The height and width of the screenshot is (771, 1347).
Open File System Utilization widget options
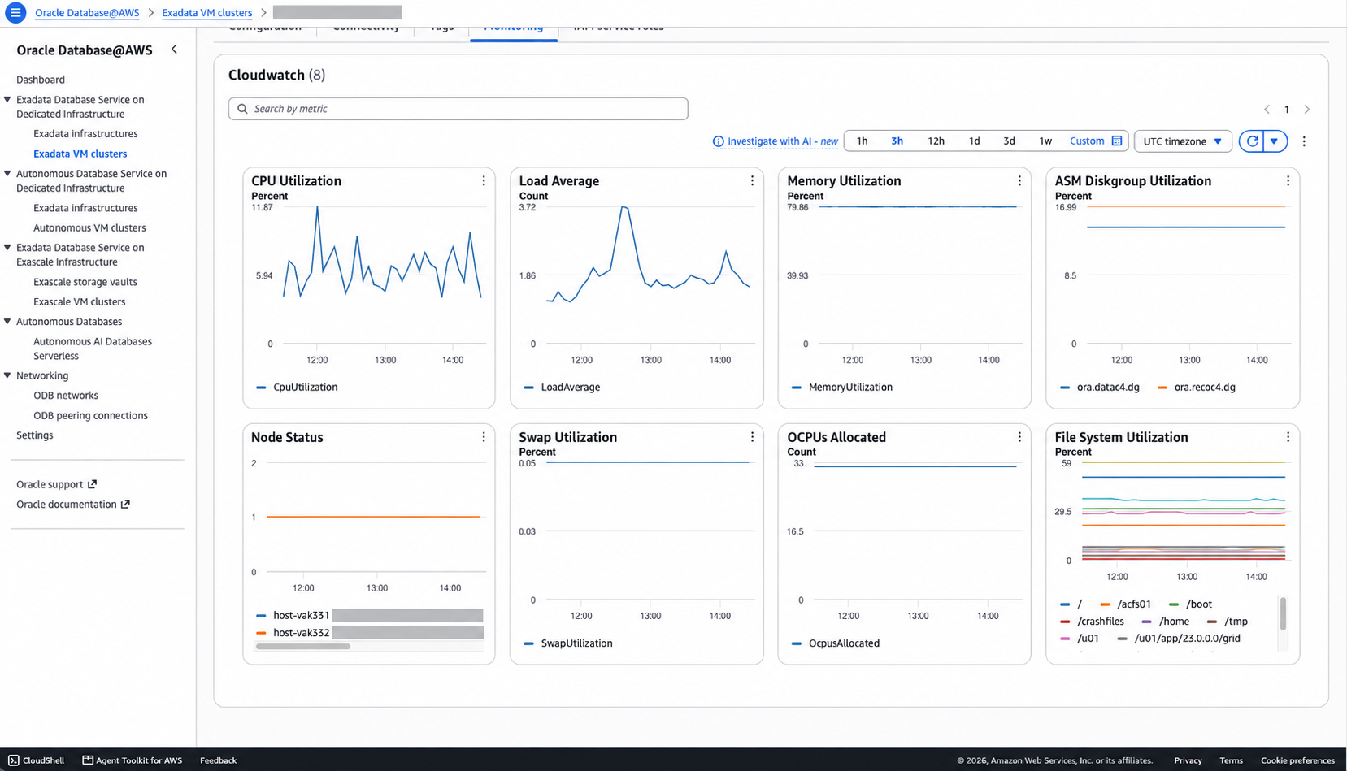click(x=1288, y=437)
